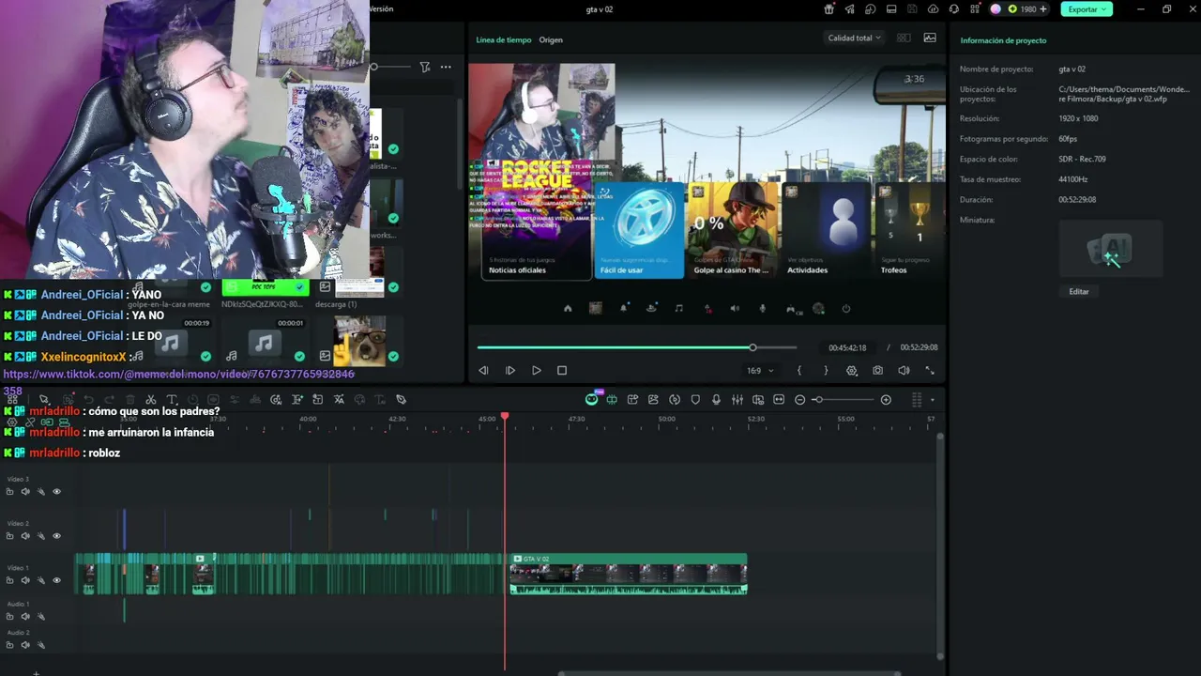Step back one frame
Screen dimensions: 1201x676
click(x=483, y=371)
